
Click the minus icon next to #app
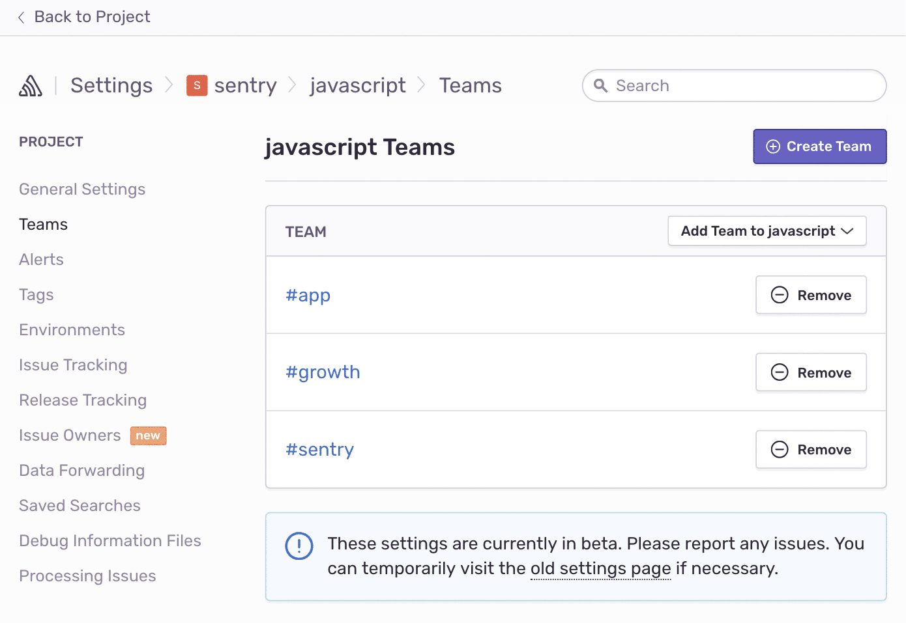[x=780, y=295]
